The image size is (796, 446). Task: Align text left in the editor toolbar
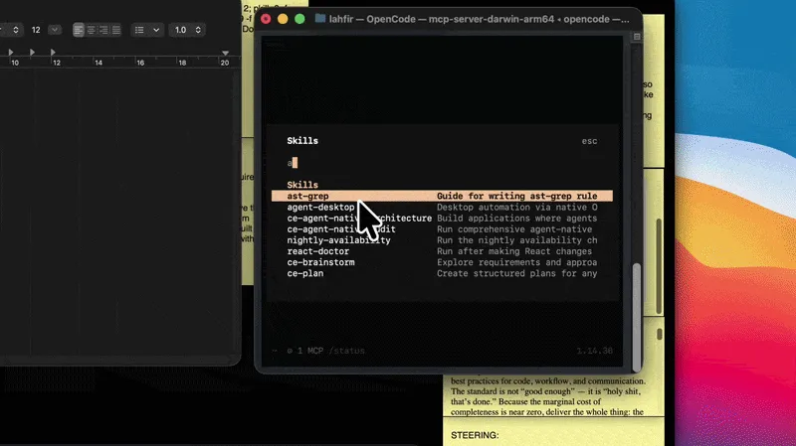tap(79, 30)
